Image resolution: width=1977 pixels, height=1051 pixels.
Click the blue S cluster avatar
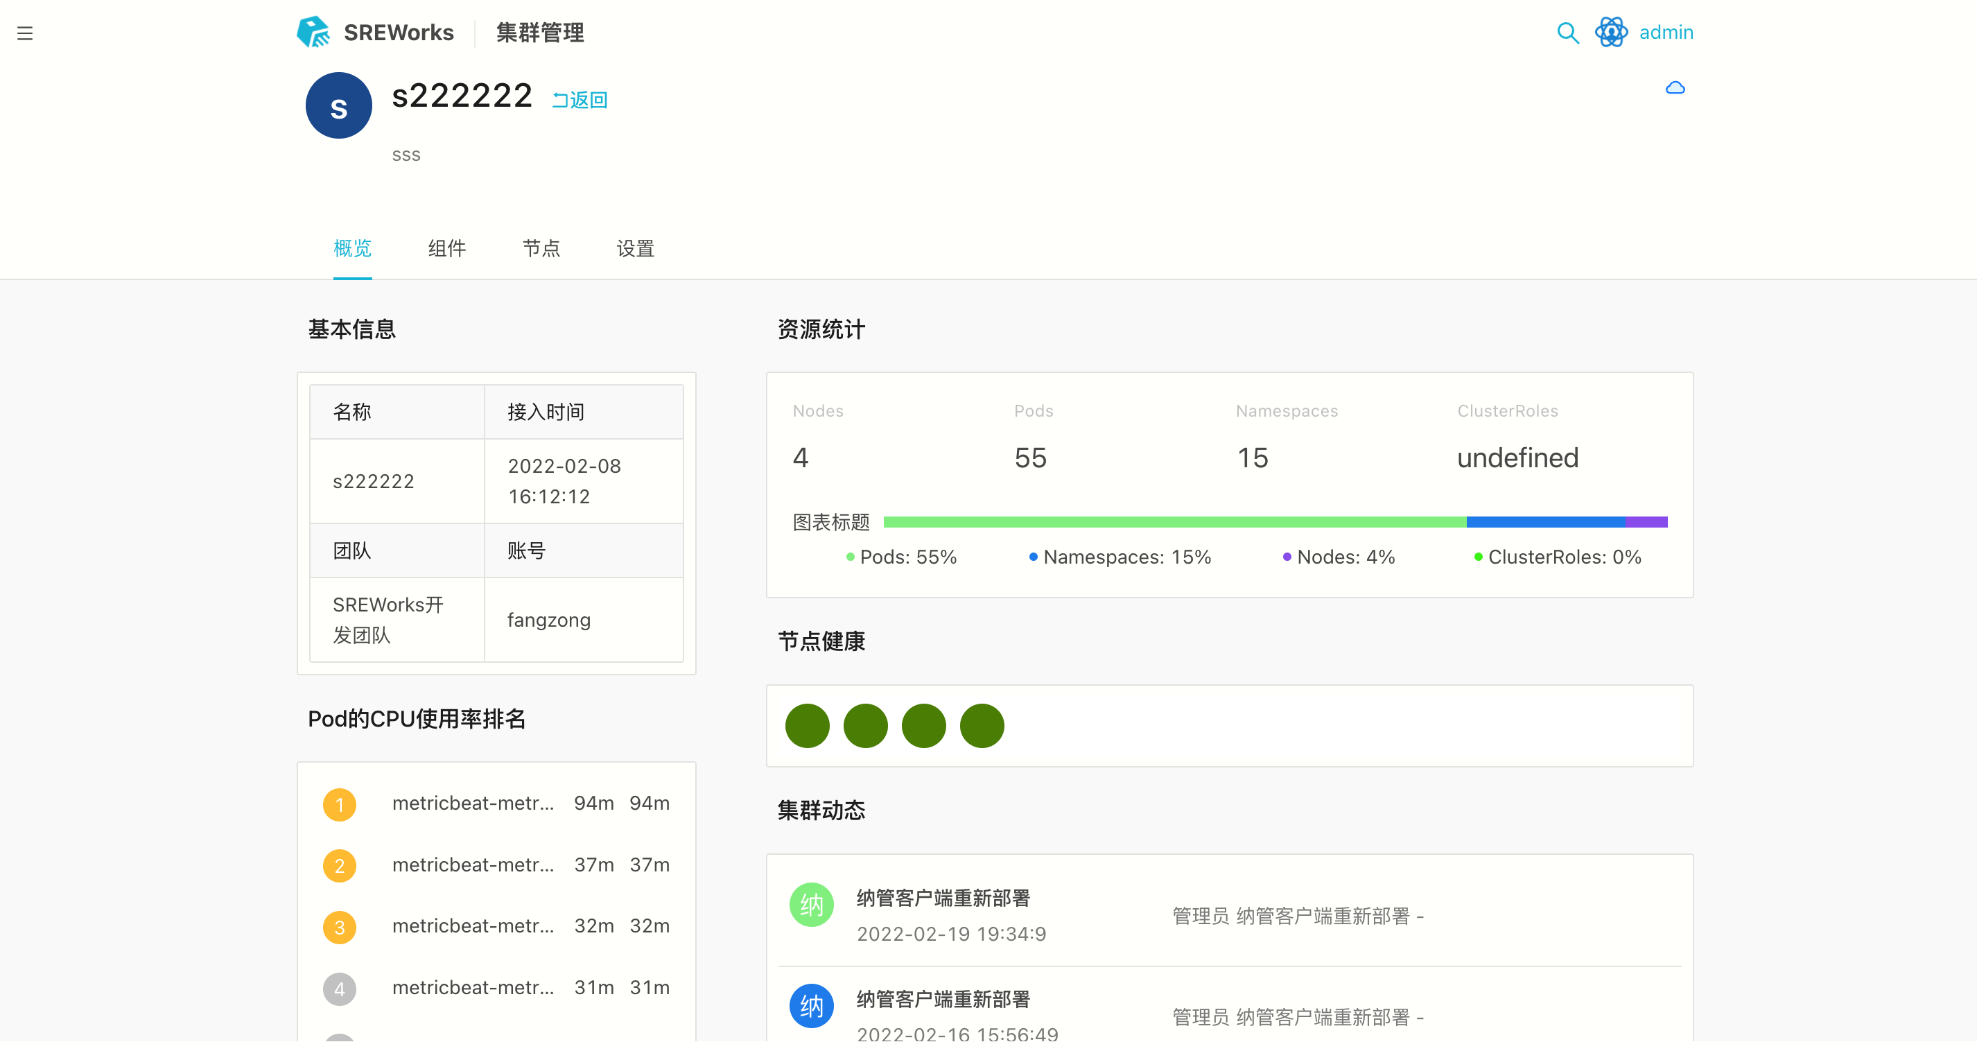(x=338, y=106)
